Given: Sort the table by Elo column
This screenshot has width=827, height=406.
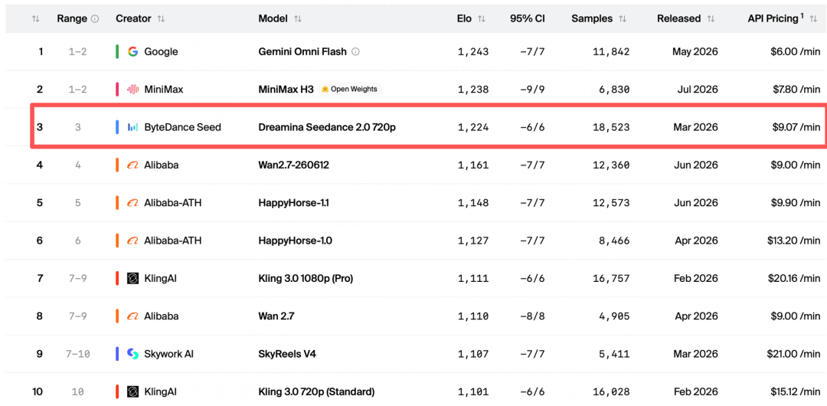Looking at the screenshot, I should tap(482, 19).
